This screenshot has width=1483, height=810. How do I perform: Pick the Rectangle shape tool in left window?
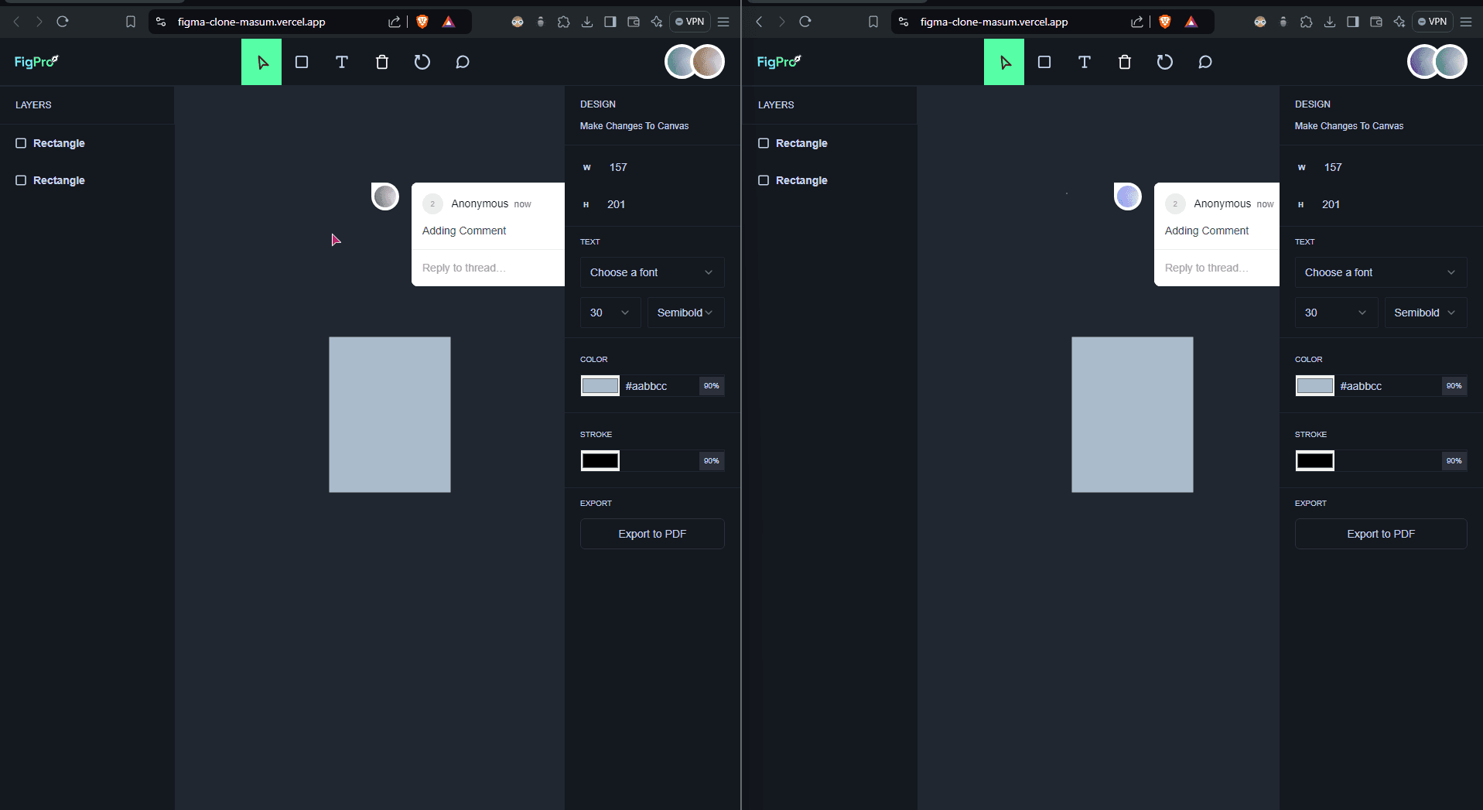tap(302, 62)
